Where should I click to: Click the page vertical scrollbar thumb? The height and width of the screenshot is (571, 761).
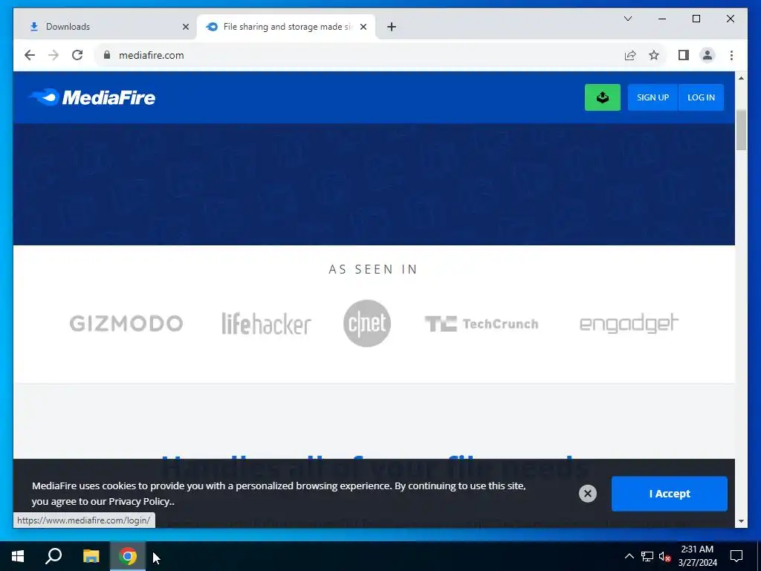pyautogui.click(x=741, y=130)
